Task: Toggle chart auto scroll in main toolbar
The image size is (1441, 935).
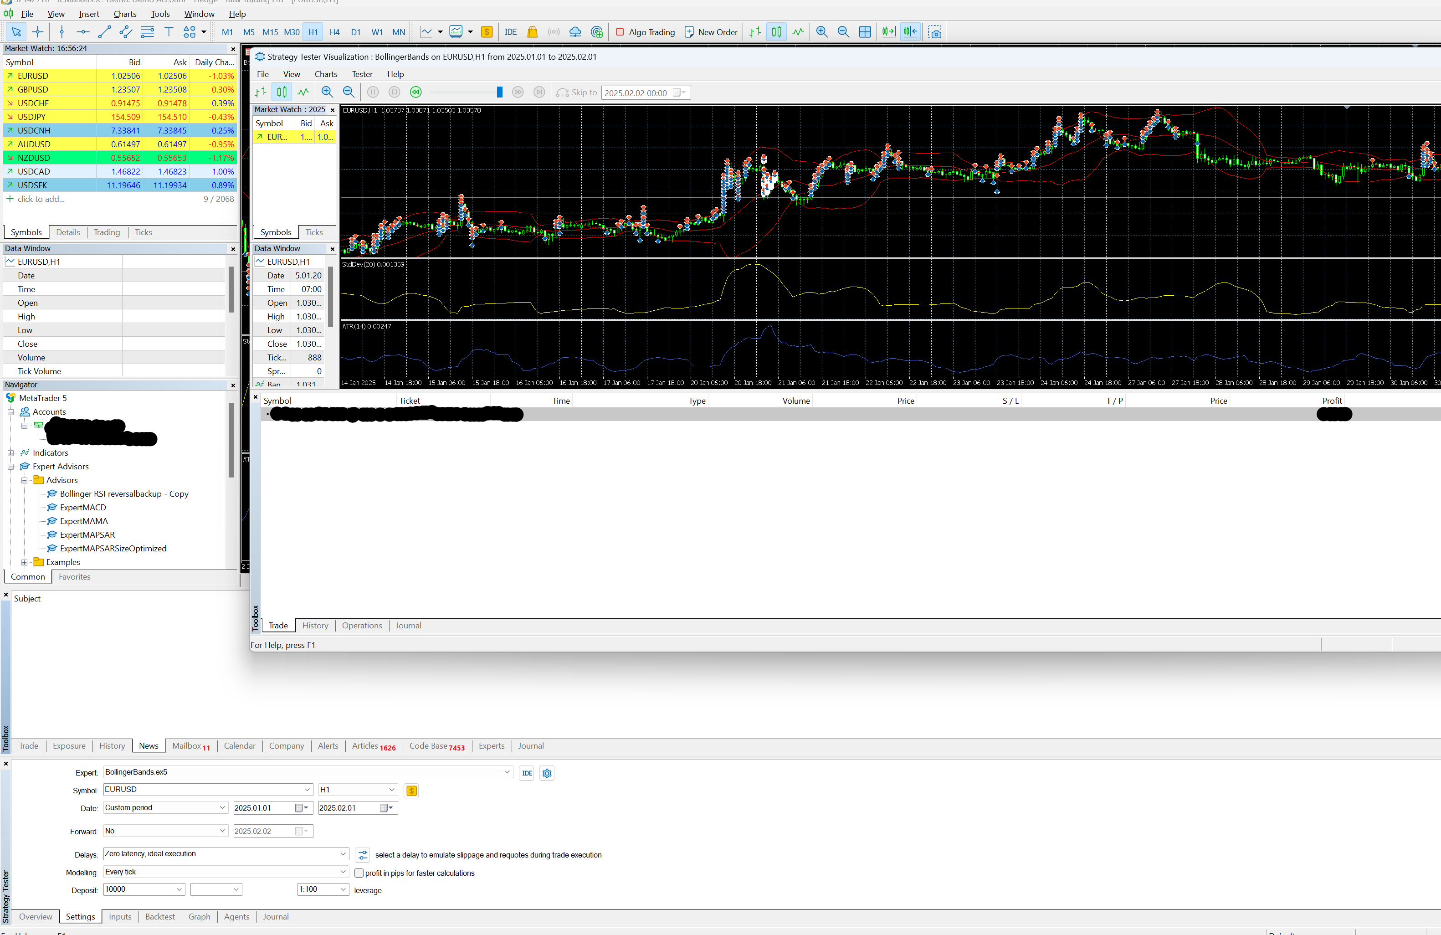Action: [x=888, y=32]
